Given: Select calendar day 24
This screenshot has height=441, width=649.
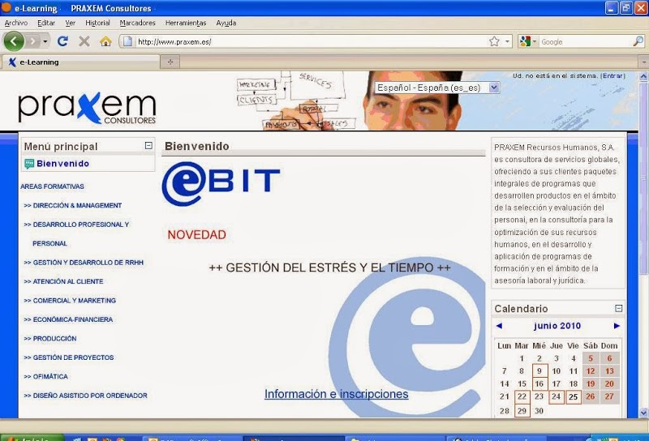Looking at the screenshot, I should pos(557,396).
